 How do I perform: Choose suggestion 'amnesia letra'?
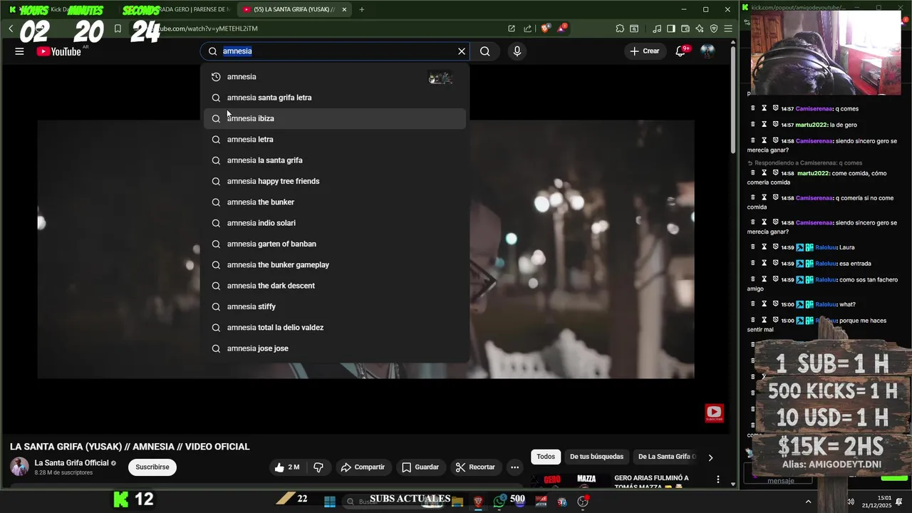tap(335, 140)
